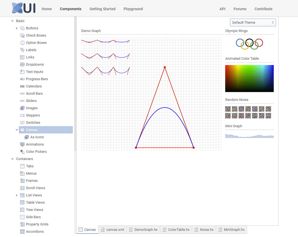Click the Option Boxes radio icon
This screenshot has height=237, width=298.
coord(22,43)
